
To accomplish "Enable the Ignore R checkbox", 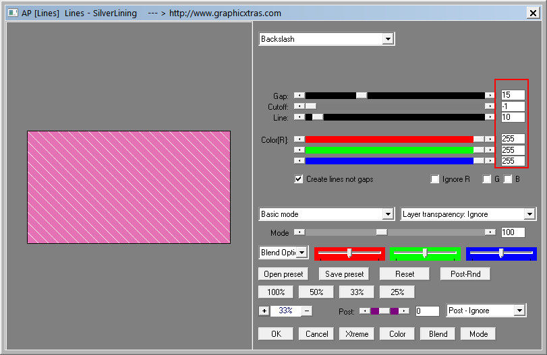I will (x=435, y=179).
